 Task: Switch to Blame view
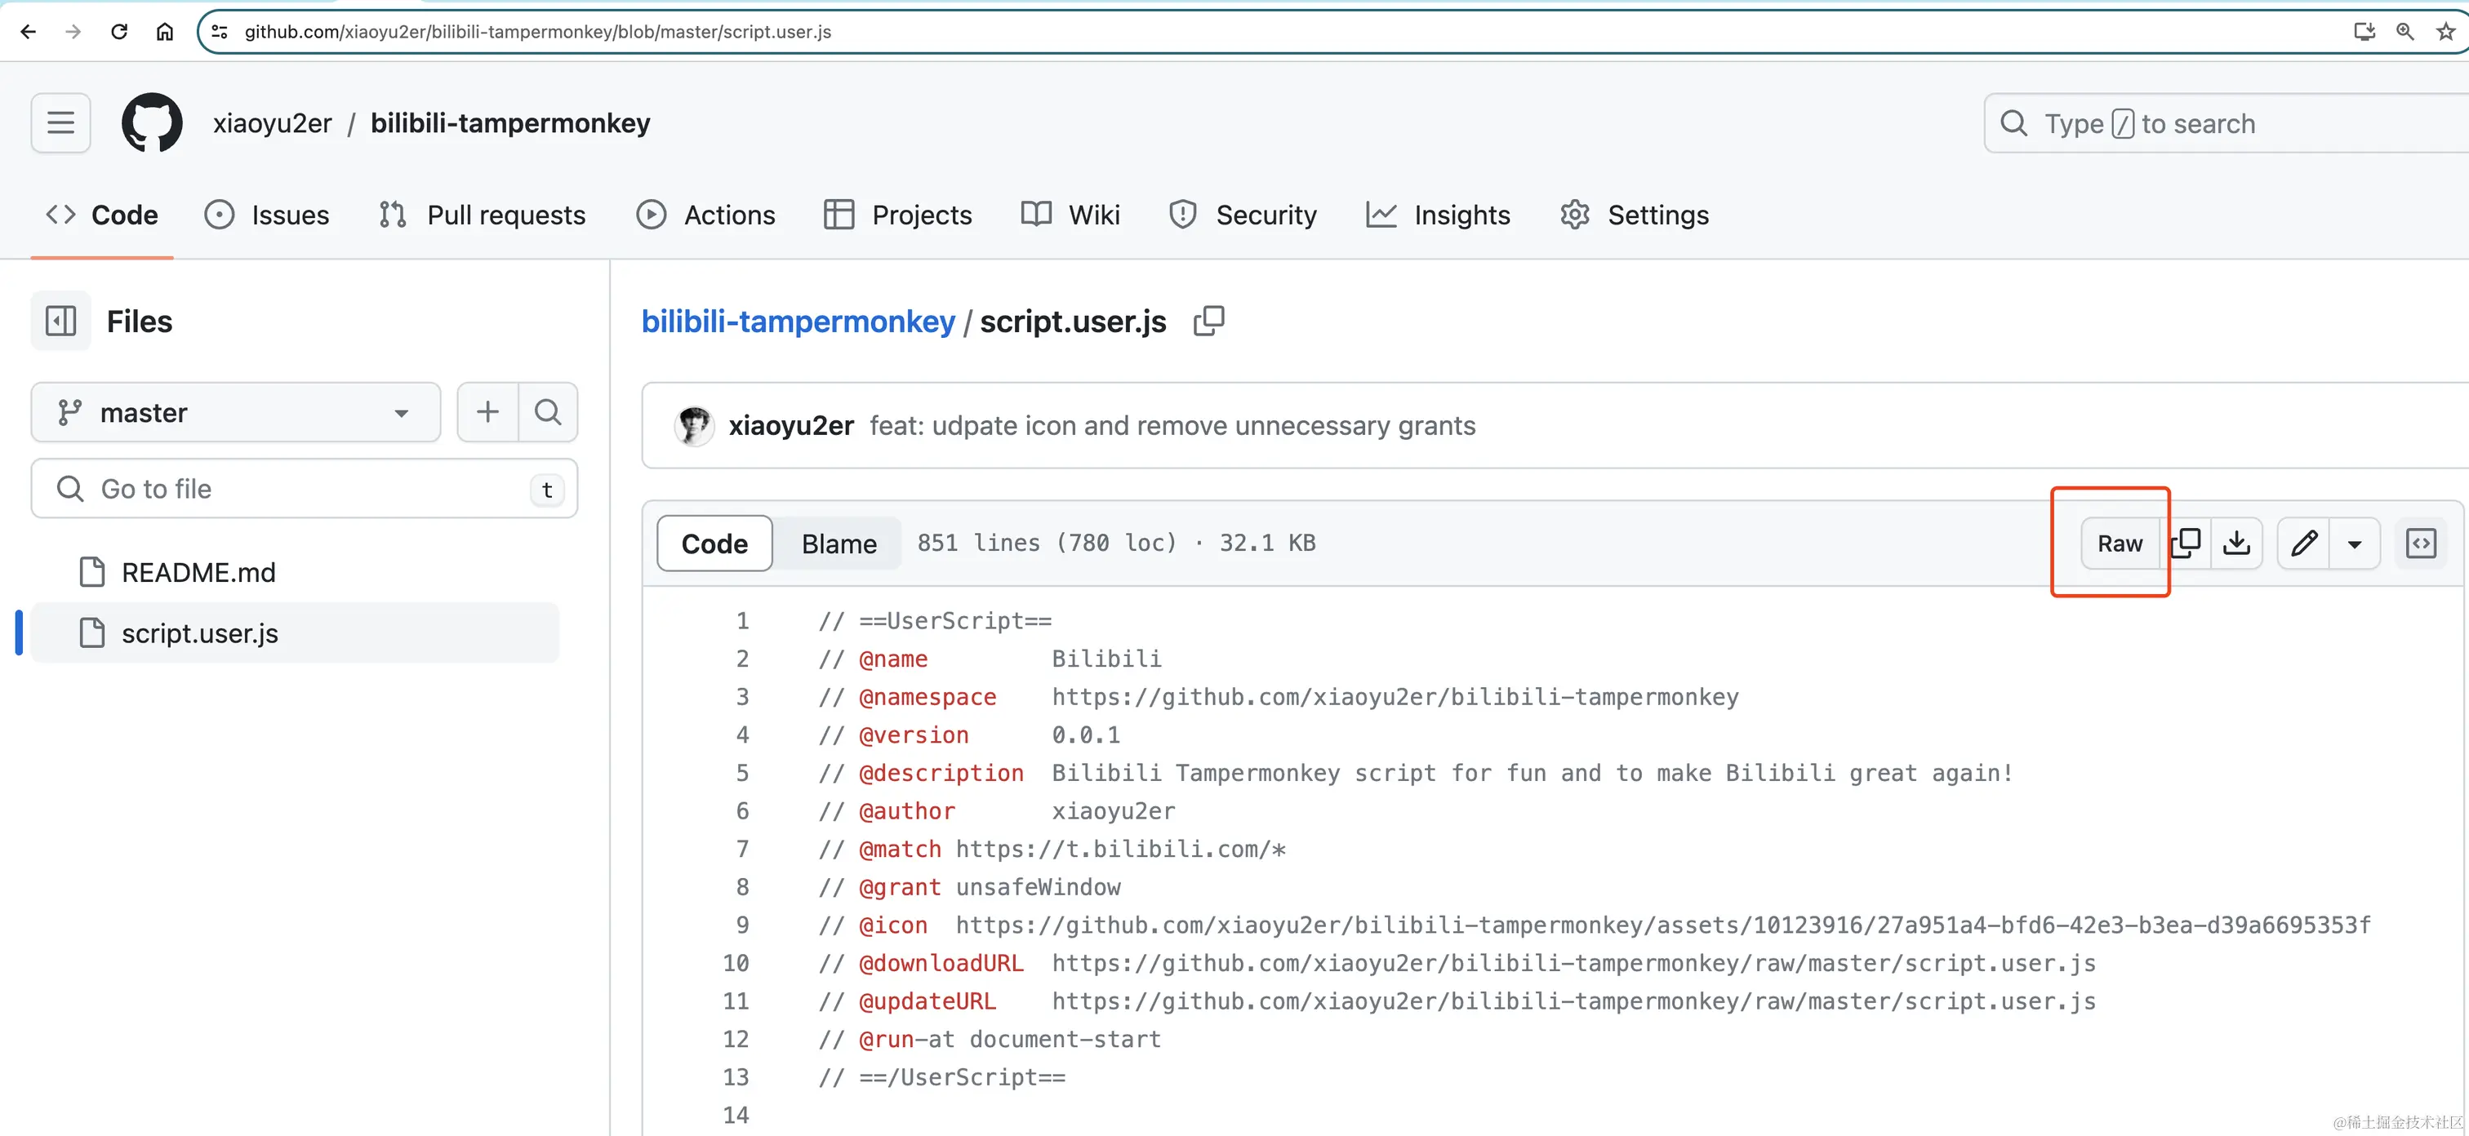coord(839,543)
